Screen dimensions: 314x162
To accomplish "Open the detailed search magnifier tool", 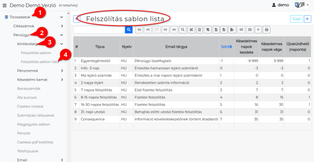I will point(183,30).
